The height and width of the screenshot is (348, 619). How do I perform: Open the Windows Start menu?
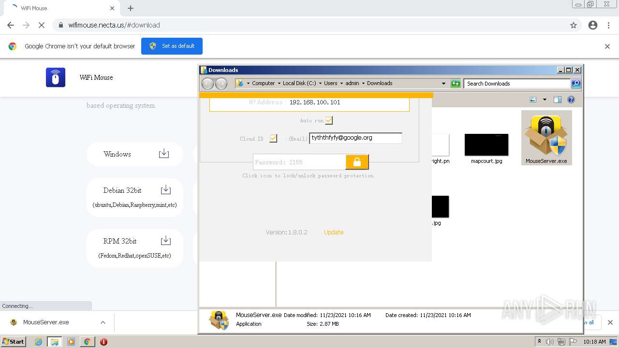tap(13, 341)
